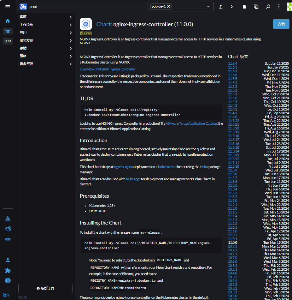Select chart version 11.3.10
This screenshot has width=292, height=300.
(x=234, y=166)
